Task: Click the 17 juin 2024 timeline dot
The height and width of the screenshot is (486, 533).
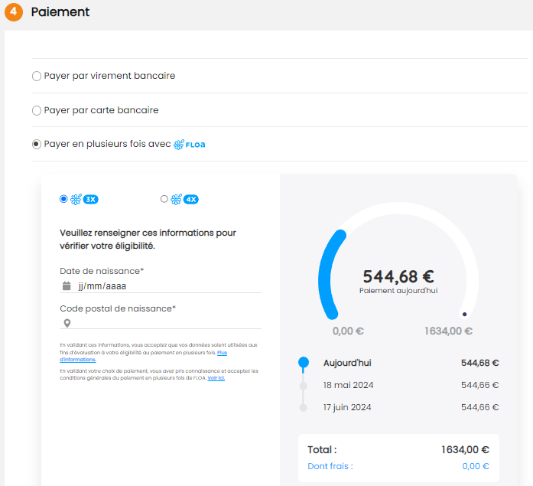Action: (x=304, y=407)
